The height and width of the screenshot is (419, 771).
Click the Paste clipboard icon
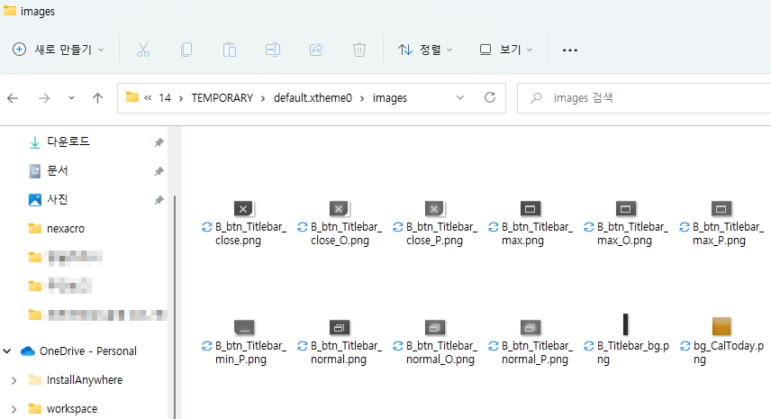[230, 50]
